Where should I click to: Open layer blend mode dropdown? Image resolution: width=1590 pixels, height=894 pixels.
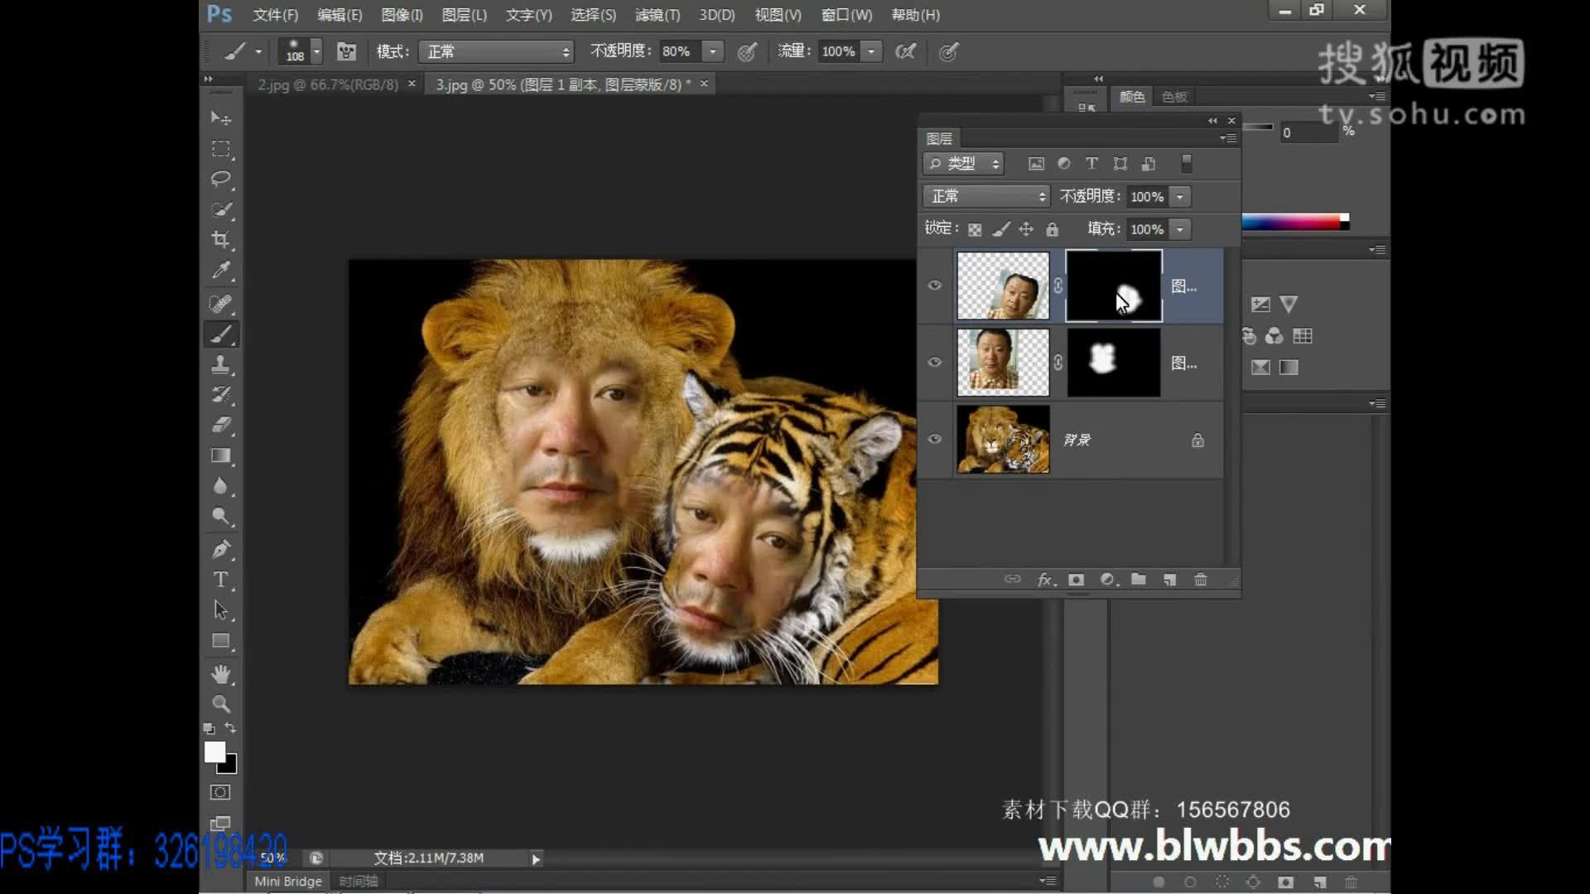tap(985, 196)
